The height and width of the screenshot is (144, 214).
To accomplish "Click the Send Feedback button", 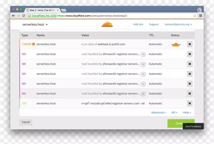I will click(x=193, y=126).
